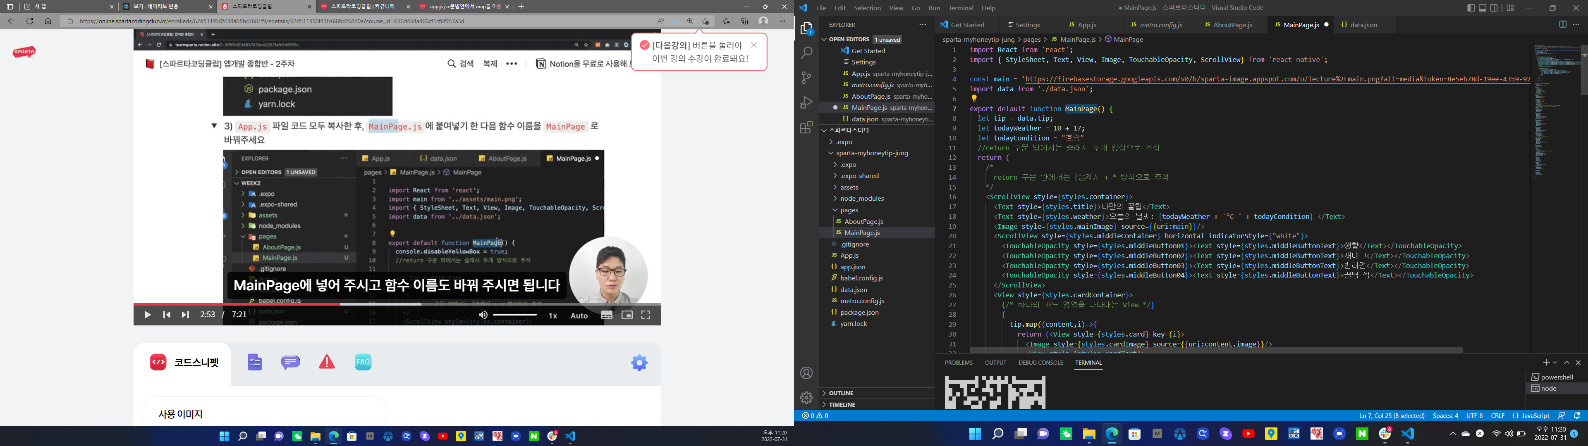Change playback speed with the 1x button

553,316
